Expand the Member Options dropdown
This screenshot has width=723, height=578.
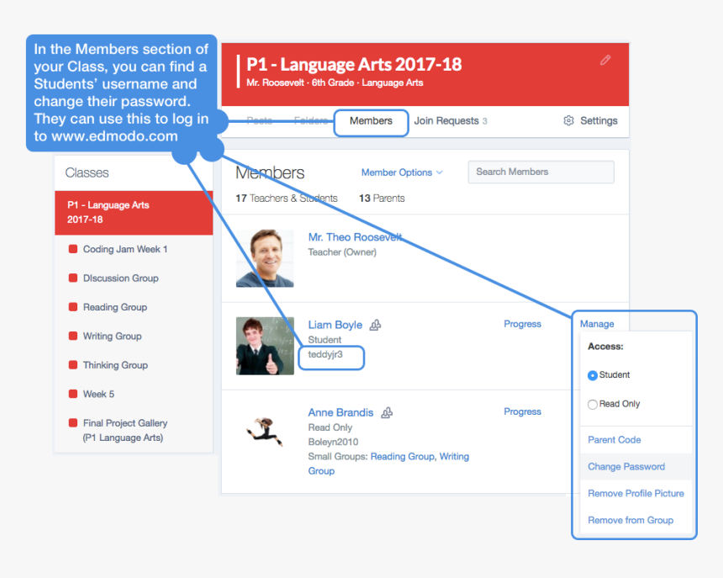pos(402,172)
